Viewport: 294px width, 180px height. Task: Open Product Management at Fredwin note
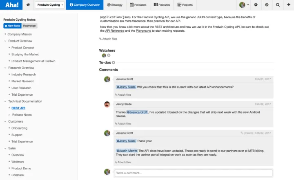pos(33,61)
